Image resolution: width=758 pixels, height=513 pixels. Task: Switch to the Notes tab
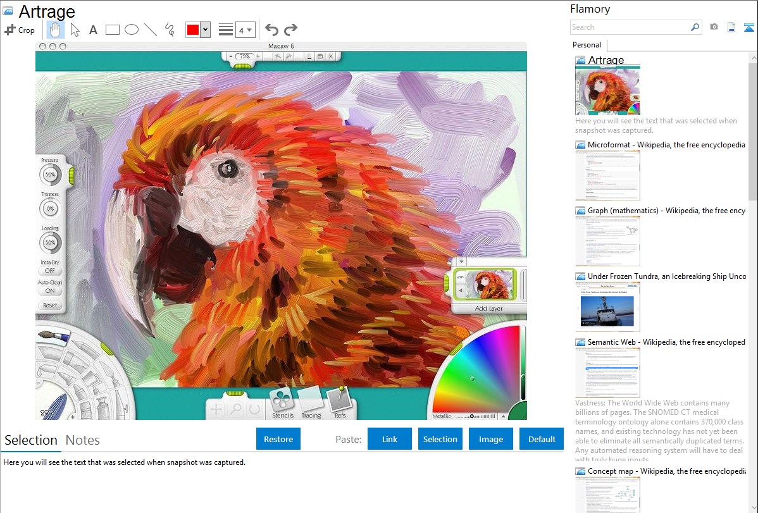(x=83, y=440)
